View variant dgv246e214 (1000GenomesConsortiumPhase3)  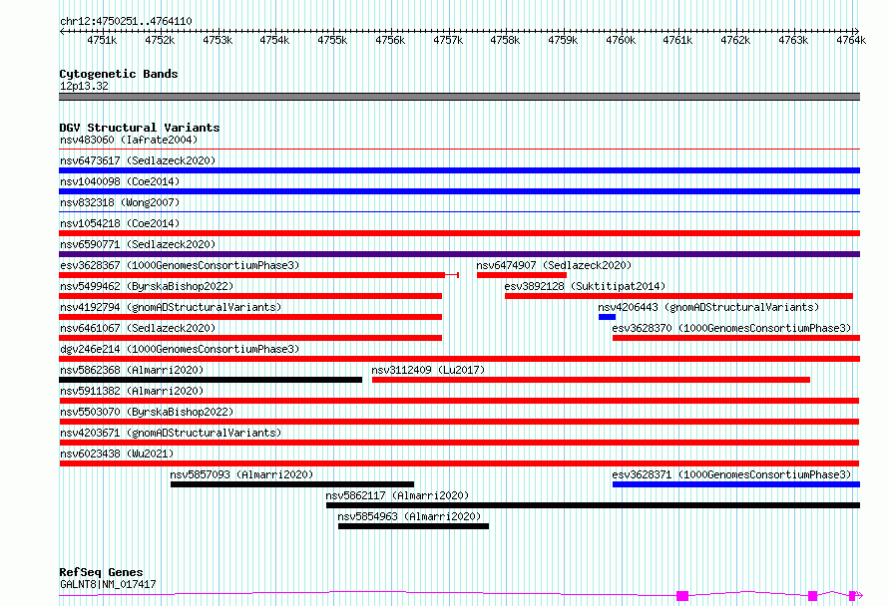(180, 349)
